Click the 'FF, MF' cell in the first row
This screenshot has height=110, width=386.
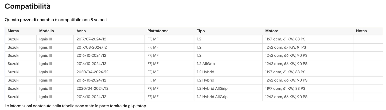[153, 39]
